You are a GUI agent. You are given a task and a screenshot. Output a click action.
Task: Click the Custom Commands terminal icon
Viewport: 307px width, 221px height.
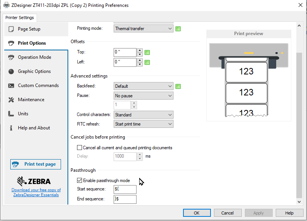click(11, 85)
